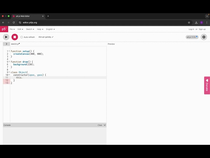Open Chrome downloads icon
This screenshot has height=158, width=210.
coord(196,23)
